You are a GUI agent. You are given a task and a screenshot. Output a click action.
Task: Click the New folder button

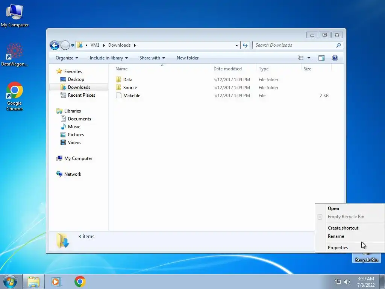[x=188, y=58]
